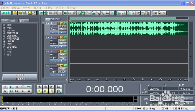195x111 pixels.
Task: Open help with the question mark icon
Action: (164, 13)
